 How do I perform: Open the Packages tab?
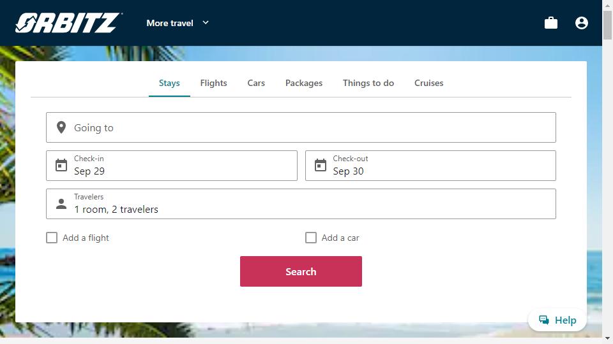304,83
